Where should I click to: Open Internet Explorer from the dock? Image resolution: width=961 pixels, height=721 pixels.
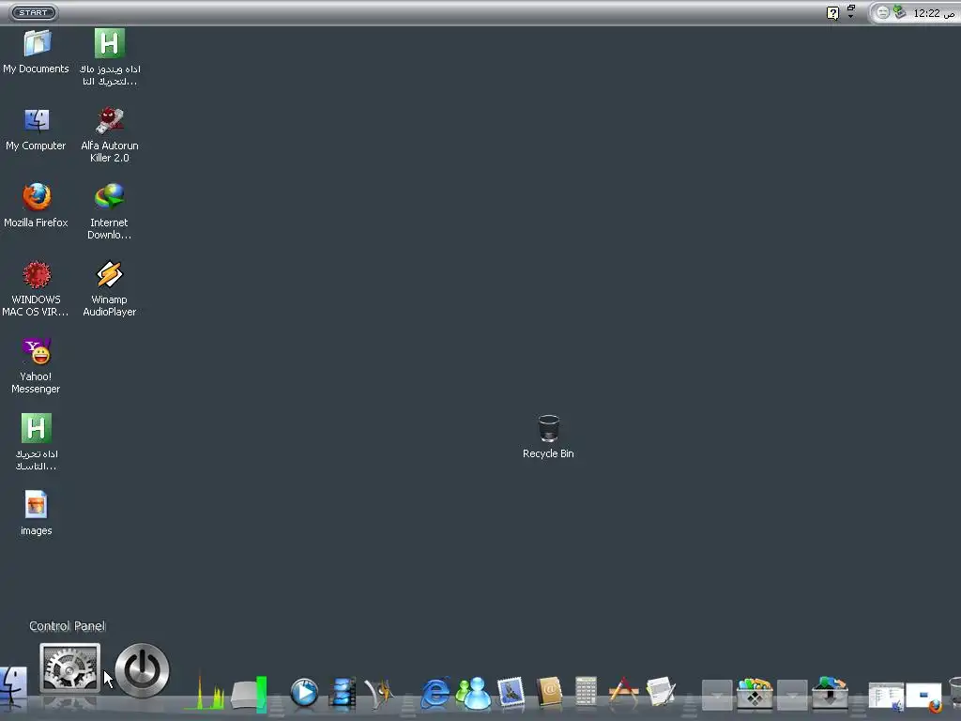435,694
